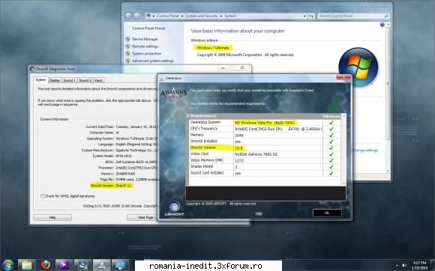The width and height of the screenshot is (435, 271).
Task: Click the Detection requirements list scrollbar
Action: [x=344, y=150]
